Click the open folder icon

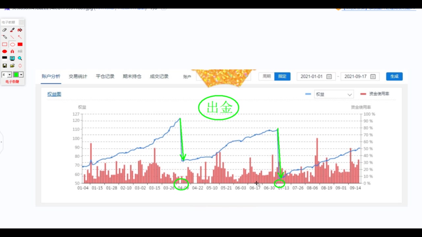click(12, 66)
